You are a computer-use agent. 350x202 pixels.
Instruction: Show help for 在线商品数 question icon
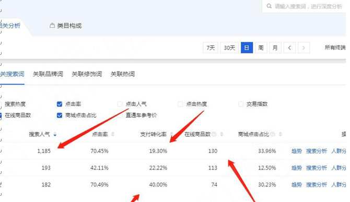click(214, 134)
